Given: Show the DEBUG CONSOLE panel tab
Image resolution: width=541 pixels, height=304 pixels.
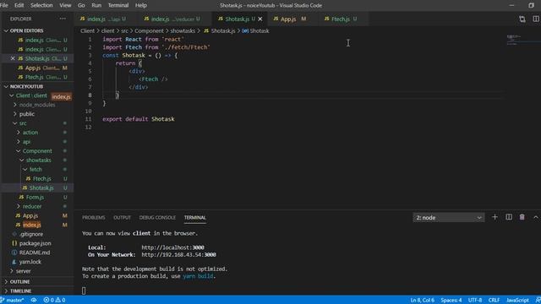Looking at the screenshot, I should [x=157, y=218].
